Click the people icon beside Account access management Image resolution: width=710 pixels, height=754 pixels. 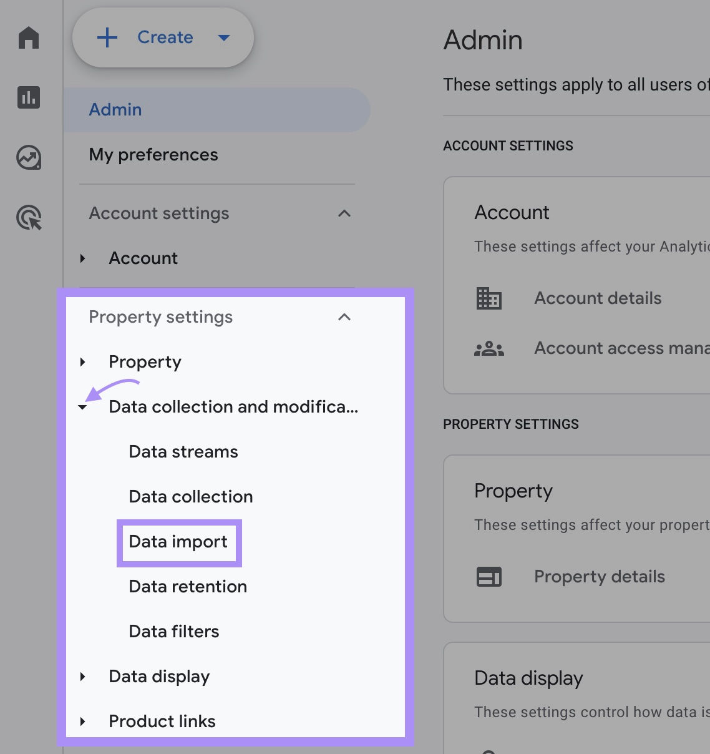tap(489, 348)
